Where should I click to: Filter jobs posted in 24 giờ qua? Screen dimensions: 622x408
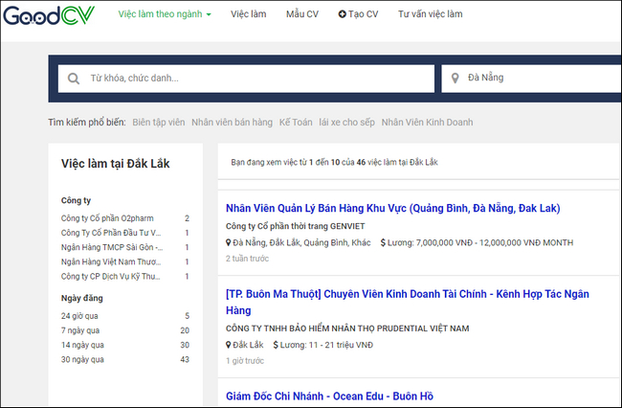78,315
